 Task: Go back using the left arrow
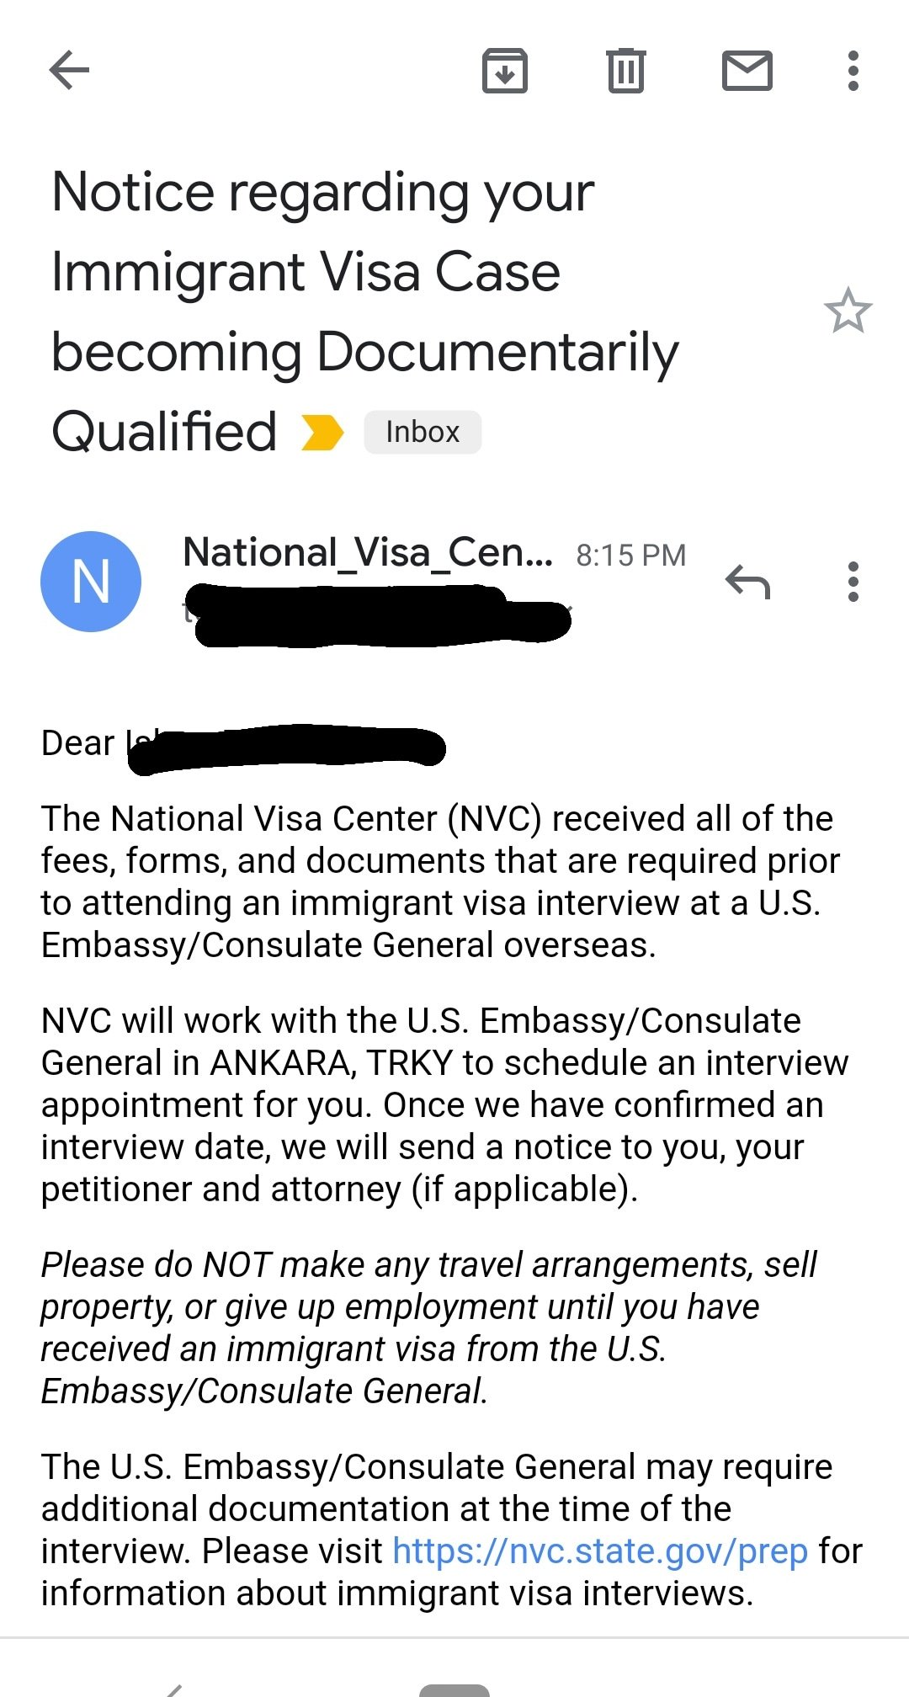click(69, 70)
